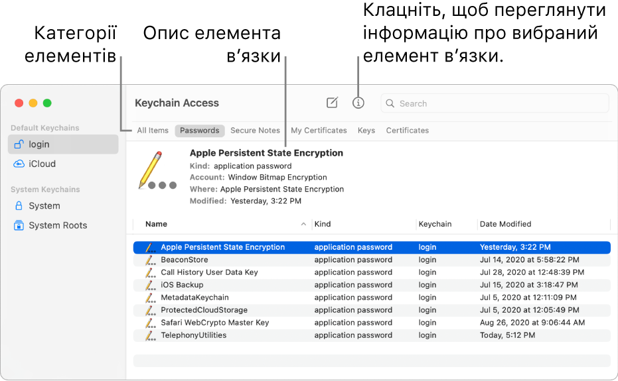The width and height of the screenshot is (618, 381).
Task: Click the application password cell in BeaconStore row
Action: pyautogui.click(x=353, y=260)
